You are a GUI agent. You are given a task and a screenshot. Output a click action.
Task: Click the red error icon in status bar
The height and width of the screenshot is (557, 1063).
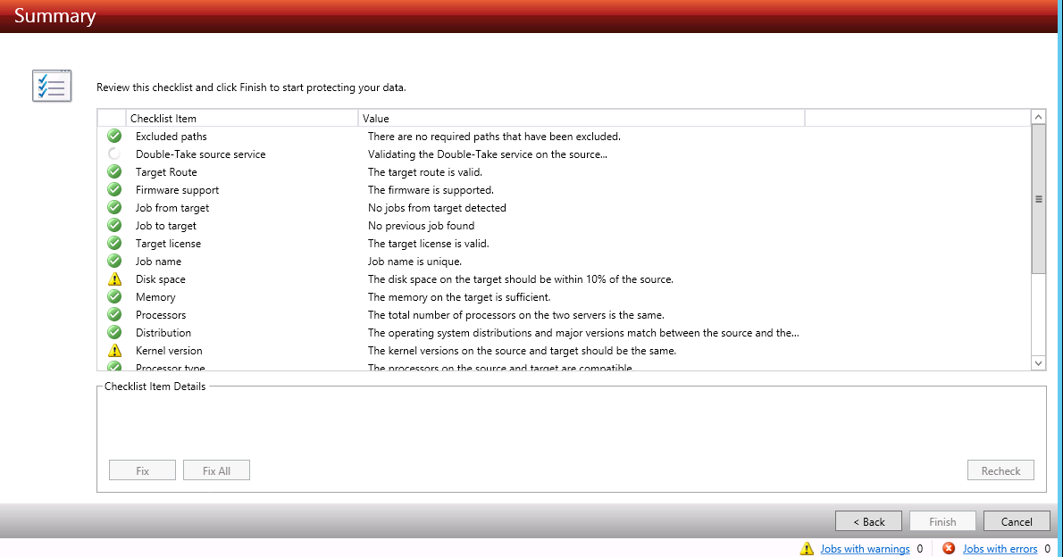click(x=949, y=548)
